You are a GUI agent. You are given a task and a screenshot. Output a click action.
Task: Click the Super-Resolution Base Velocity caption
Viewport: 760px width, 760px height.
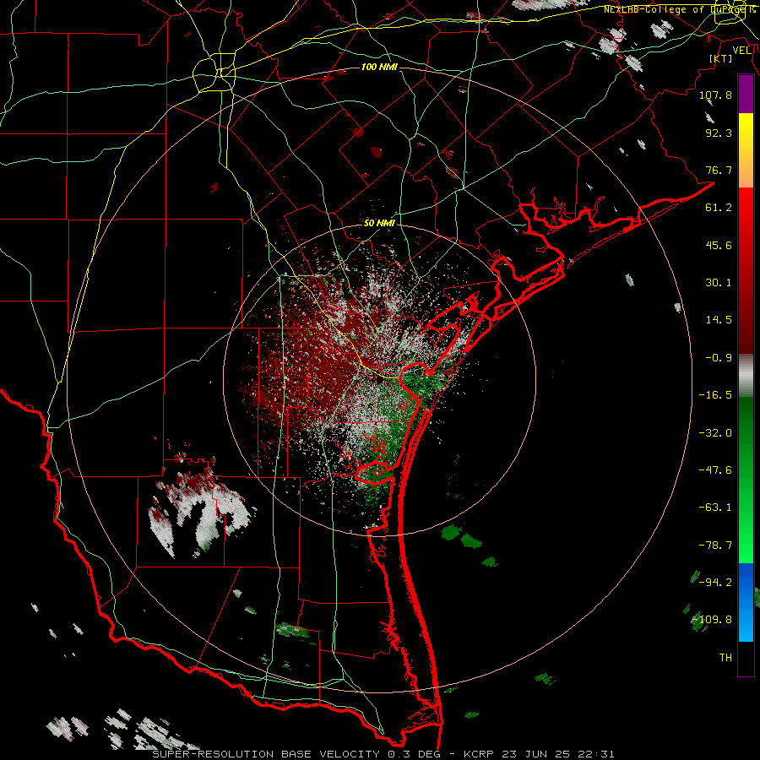click(383, 754)
